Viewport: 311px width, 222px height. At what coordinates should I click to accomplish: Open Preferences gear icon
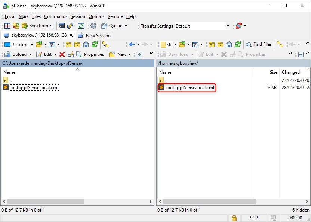coord(93,26)
